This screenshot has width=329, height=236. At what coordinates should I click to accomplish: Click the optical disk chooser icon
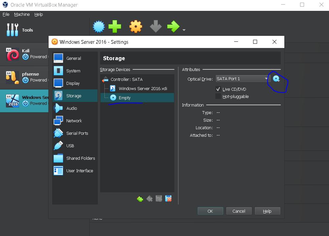click(x=276, y=79)
